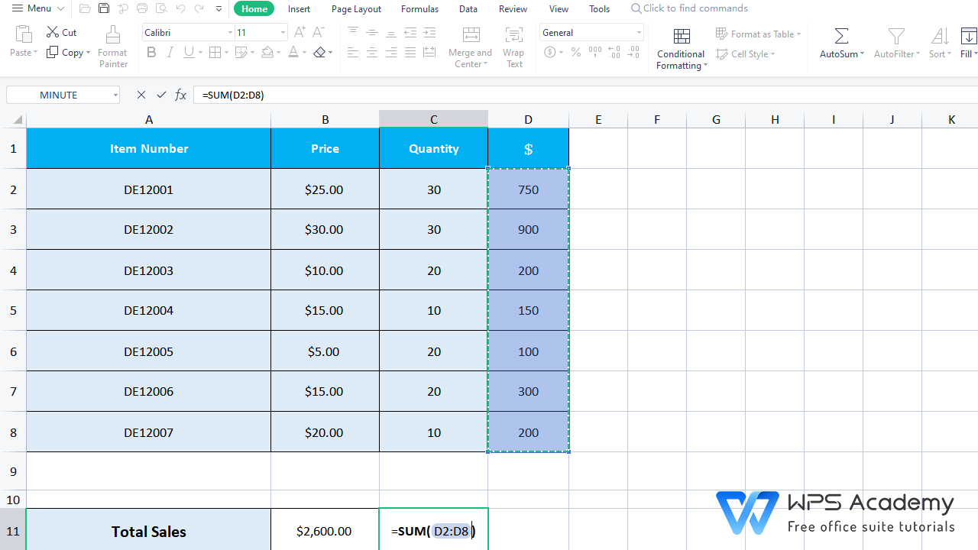978x550 pixels.
Task: Click the Print icon in quick access bar
Action: click(141, 9)
